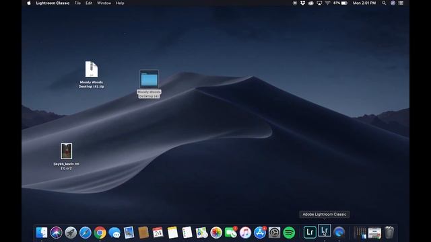This screenshot has width=431, height=242.
Task: Open Notification Center list icon
Action: [401, 3]
